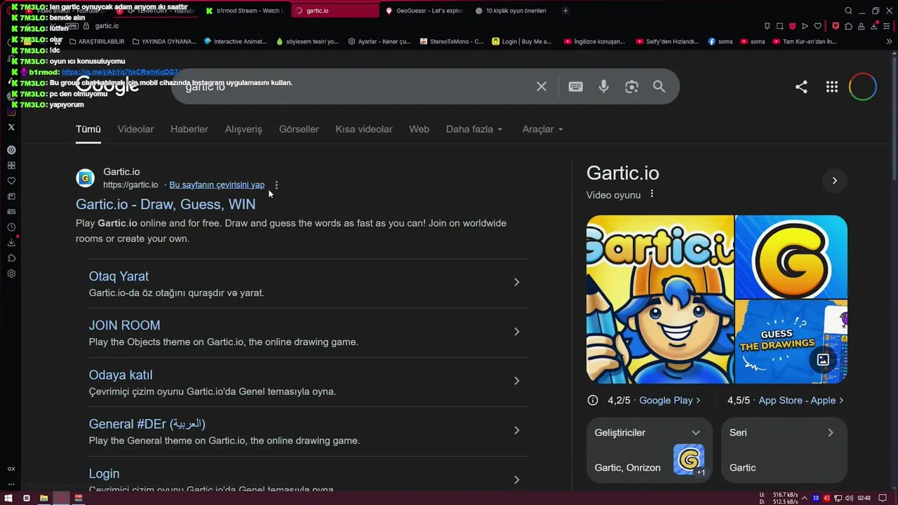Image resolution: width=898 pixels, height=505 pixels.
Task: Open the large Gartic.io character artwork
Action: pos(660,299)
